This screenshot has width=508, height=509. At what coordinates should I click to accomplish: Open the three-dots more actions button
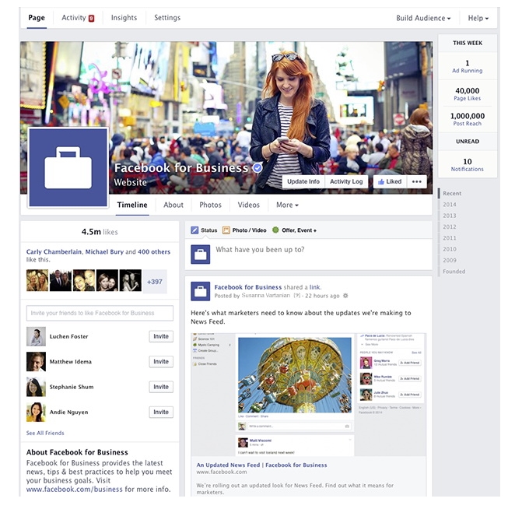[416, 181]
